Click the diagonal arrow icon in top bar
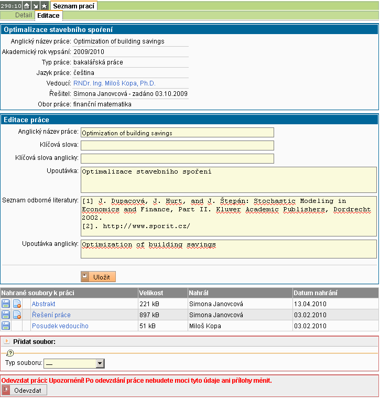This screenshot has height=399, width=380. [36, 6]
